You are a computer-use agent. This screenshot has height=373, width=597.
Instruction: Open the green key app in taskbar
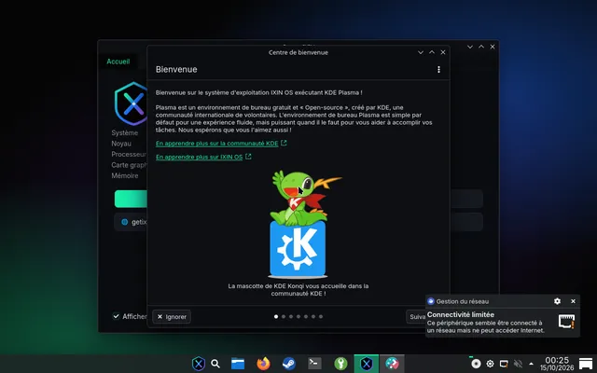coord(340,364)
